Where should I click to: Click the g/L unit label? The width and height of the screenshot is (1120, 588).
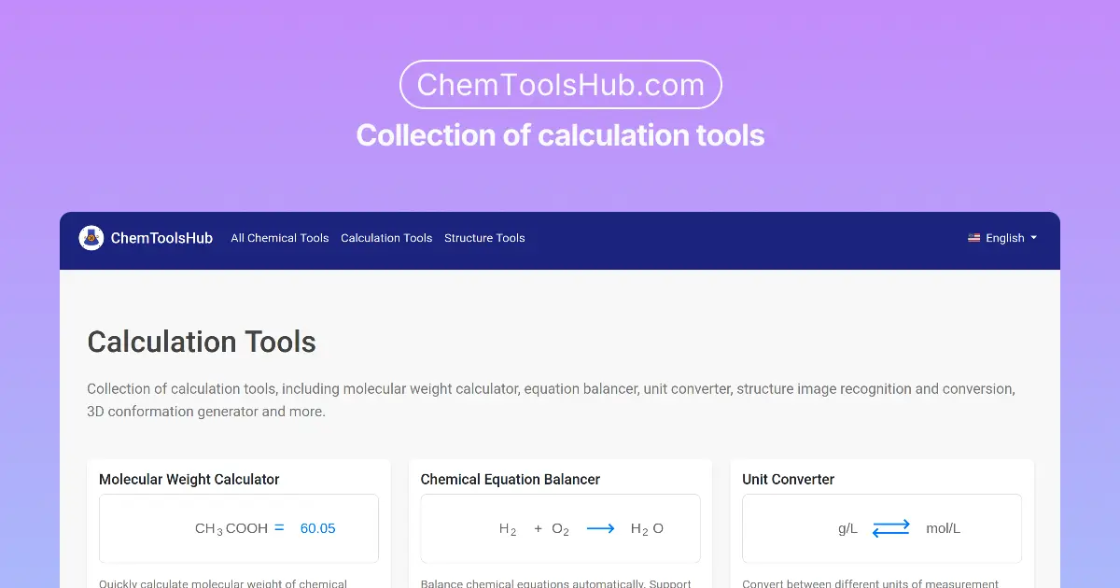point(847,527)
